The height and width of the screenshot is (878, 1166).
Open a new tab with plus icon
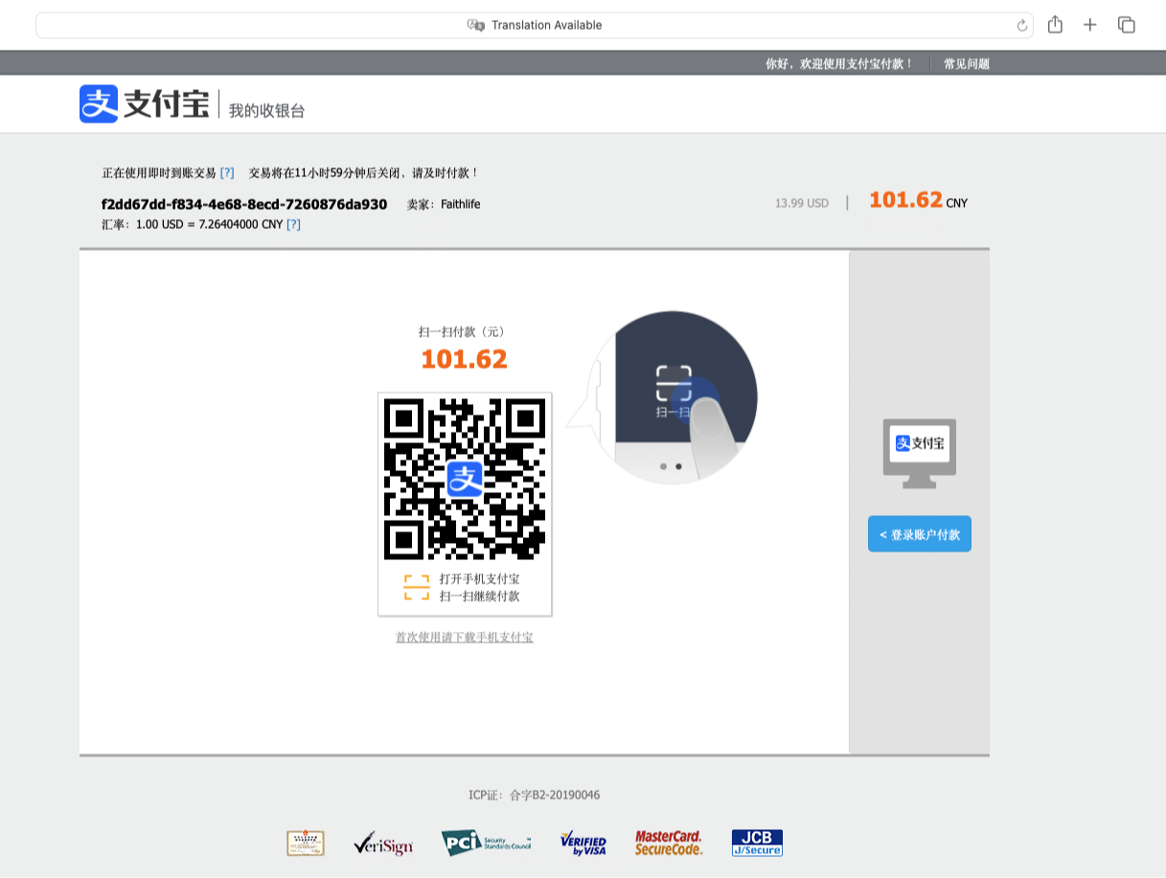click(1090, 25)
